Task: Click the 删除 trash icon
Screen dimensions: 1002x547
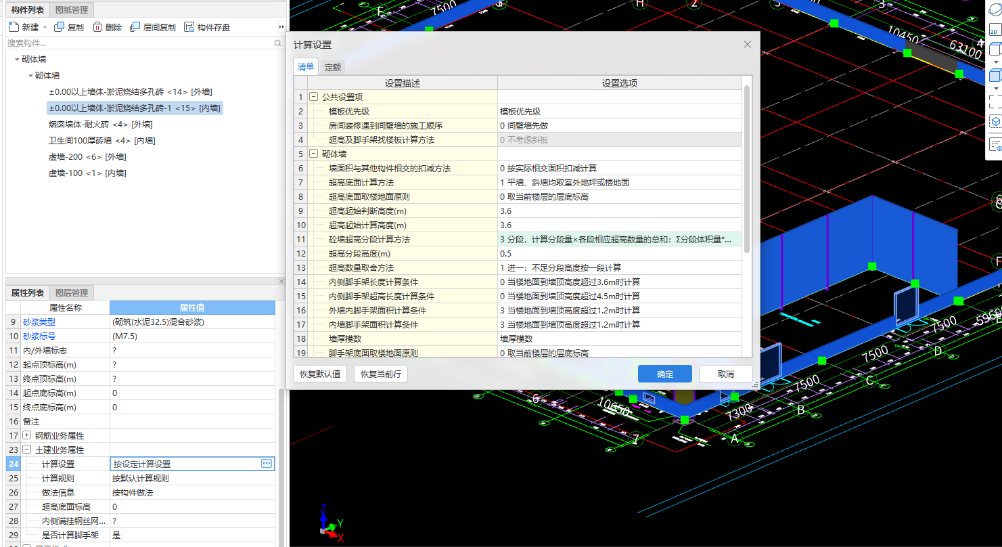Action: [x=97, y=27]
